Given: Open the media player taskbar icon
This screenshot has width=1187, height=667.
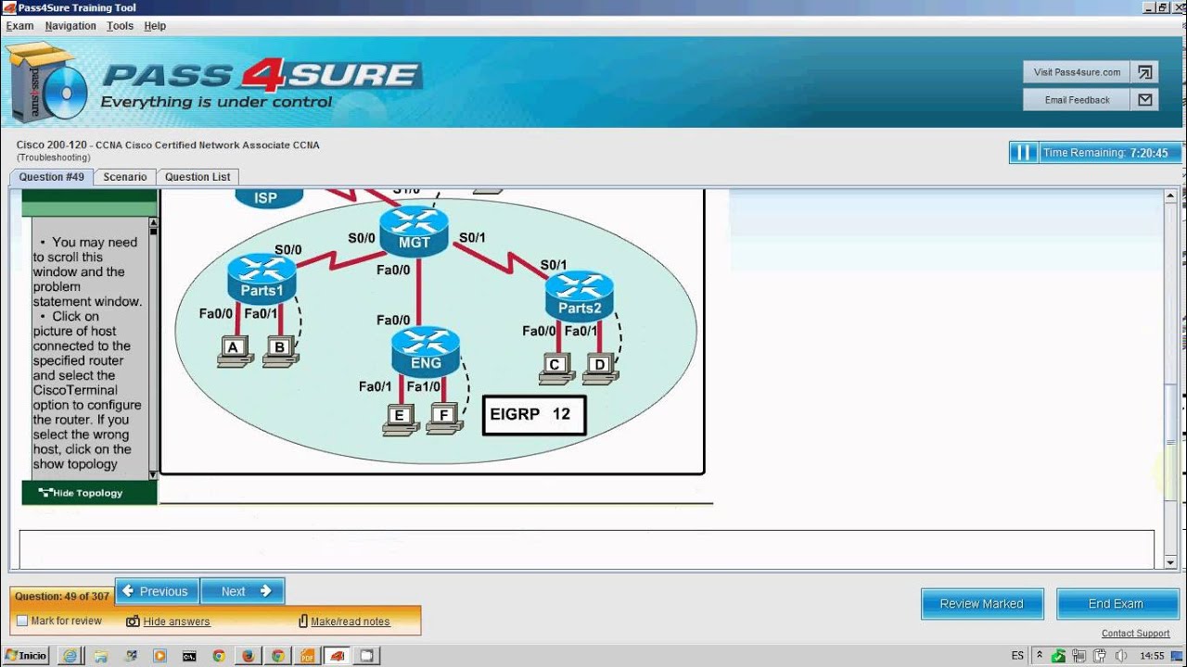Looking at the screenshot, I should click(160, 656).
